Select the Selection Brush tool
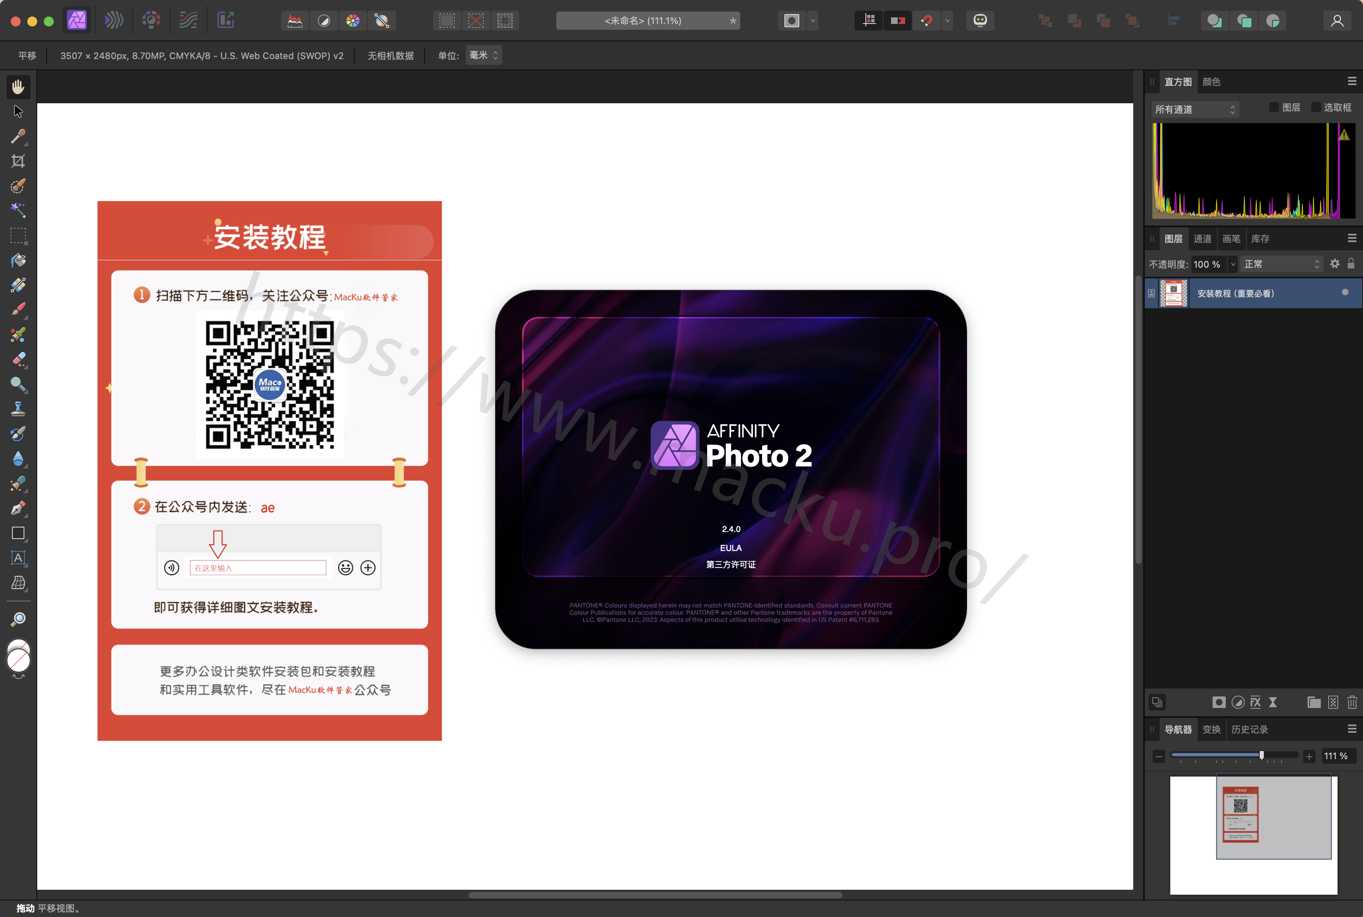 (18, 186)
